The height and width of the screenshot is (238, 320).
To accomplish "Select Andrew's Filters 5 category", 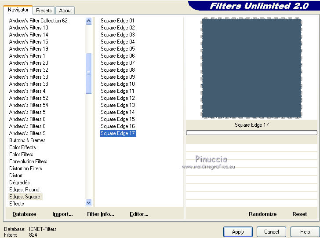I will tap(27, 112).
